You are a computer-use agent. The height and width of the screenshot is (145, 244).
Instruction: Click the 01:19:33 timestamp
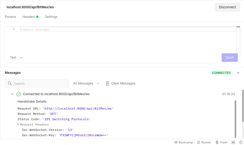(x=228, y=94)
